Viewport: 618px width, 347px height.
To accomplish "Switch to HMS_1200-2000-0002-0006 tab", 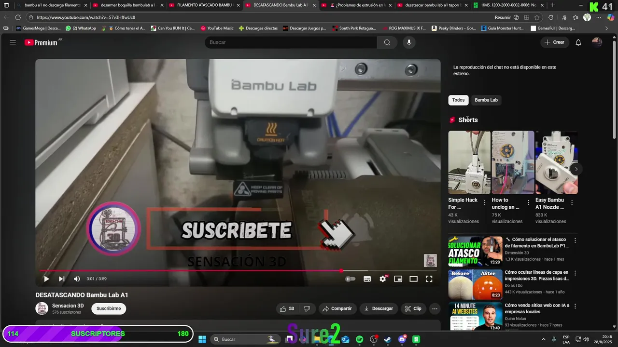I will pyautogui.click(x=508, y=5).
